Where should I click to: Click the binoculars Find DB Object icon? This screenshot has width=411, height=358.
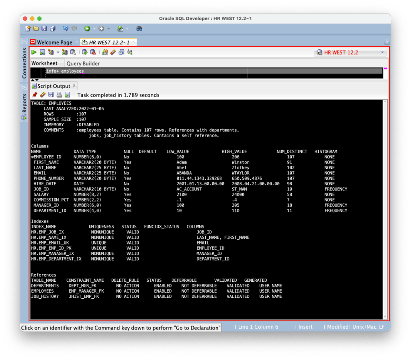click(139, 28)
